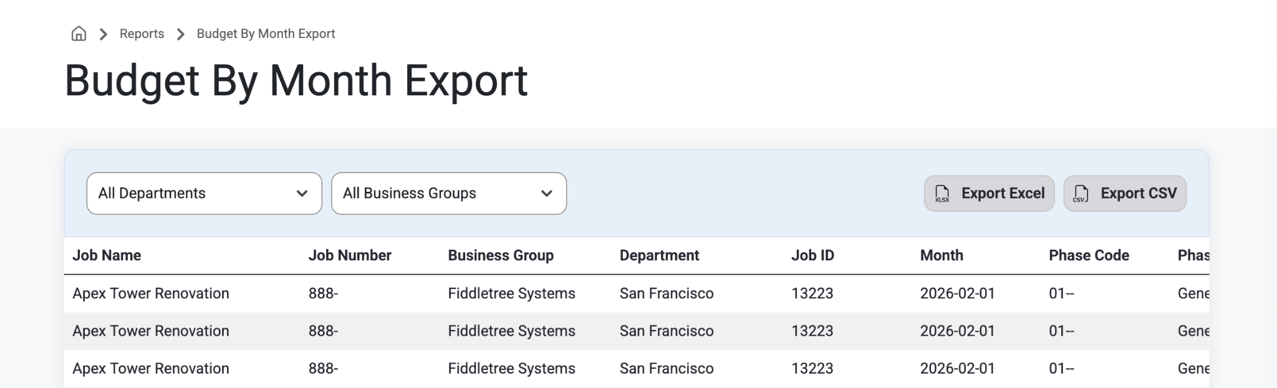Open the Reports breadcrumb link
This screenshot has height=388, width=1277.
tap(142, 34)
